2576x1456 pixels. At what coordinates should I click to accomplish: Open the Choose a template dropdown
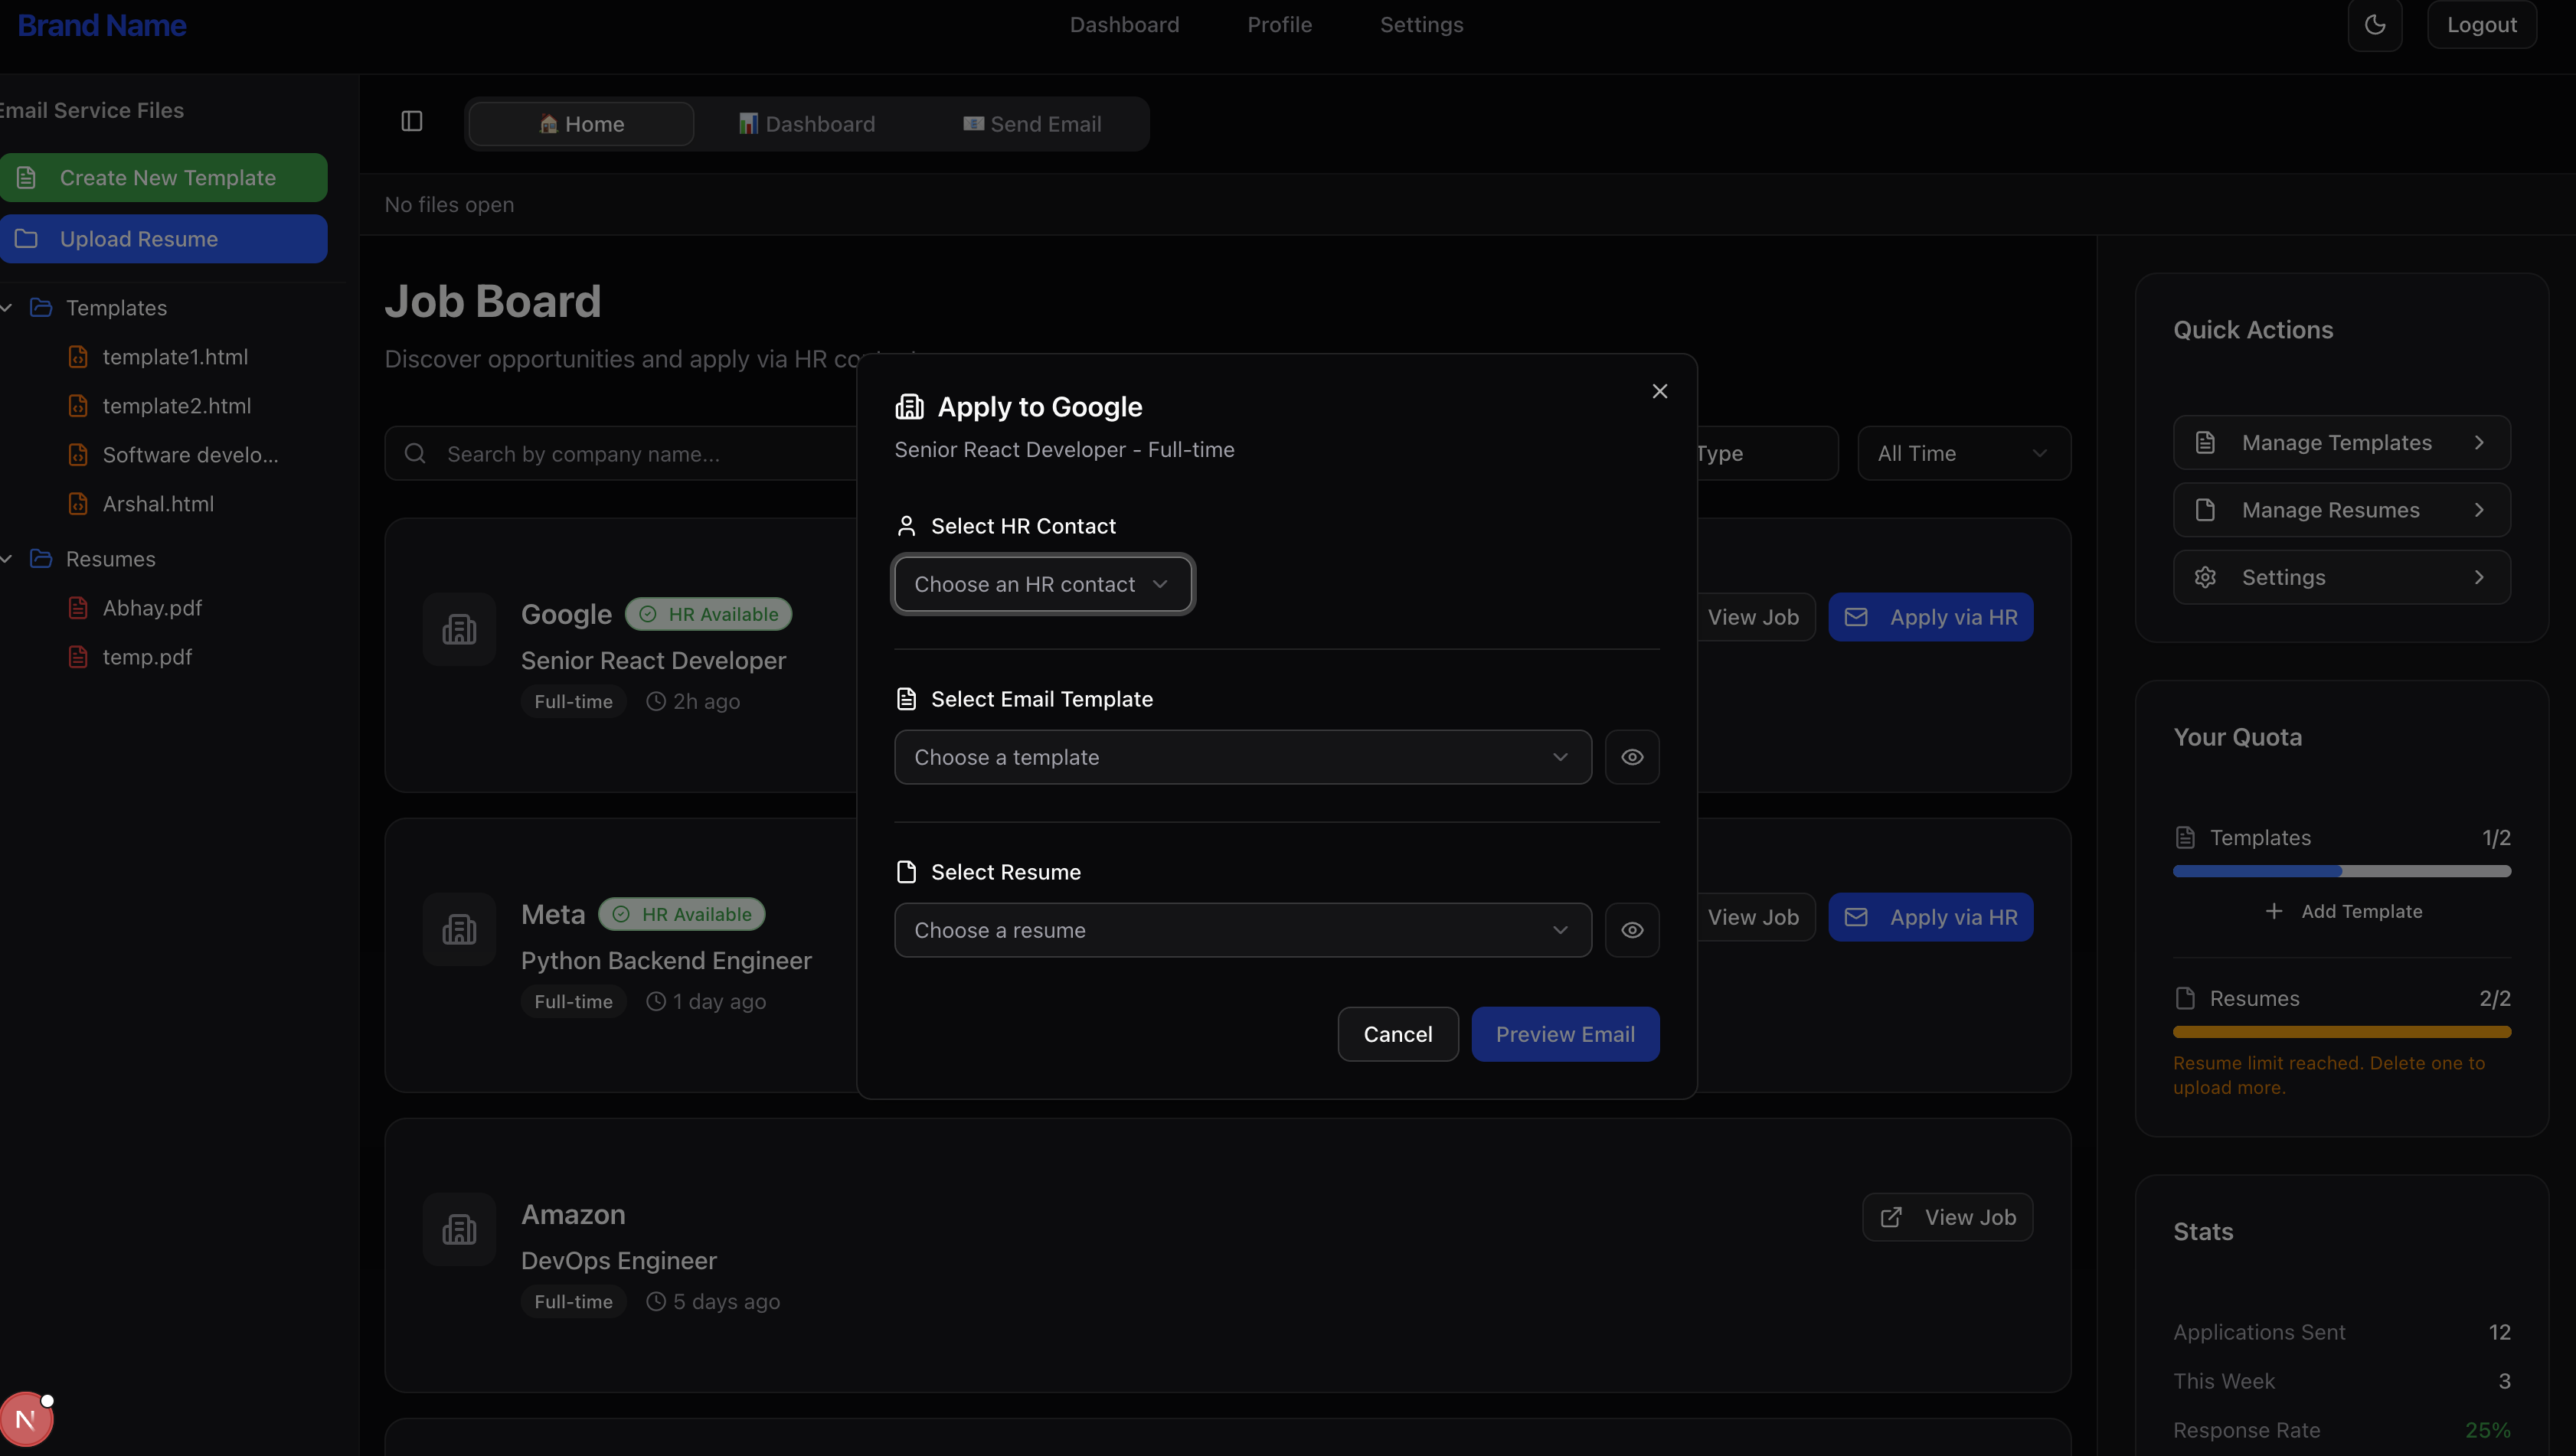[1242, 757]
